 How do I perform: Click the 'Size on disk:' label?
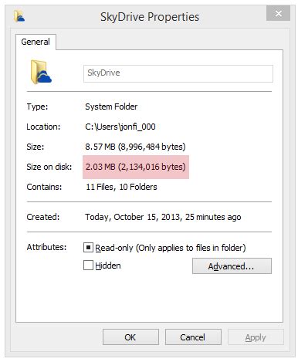(x=49, y=167)
